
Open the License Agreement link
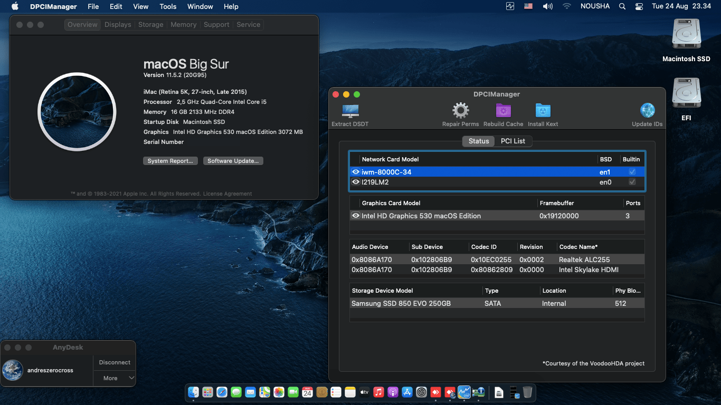pyautogui.click(x=227, y=194)
